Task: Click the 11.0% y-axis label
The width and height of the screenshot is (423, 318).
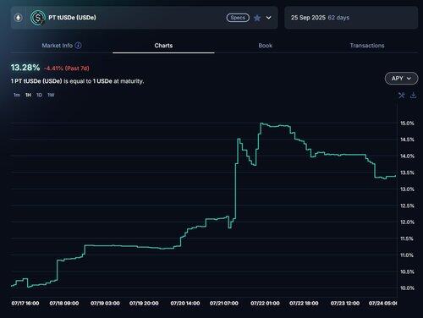Action: tap(407, 255)
